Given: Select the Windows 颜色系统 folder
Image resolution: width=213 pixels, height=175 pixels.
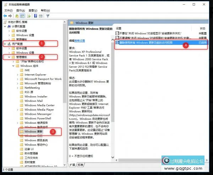Looking at the screenshot, I should 36,140.
